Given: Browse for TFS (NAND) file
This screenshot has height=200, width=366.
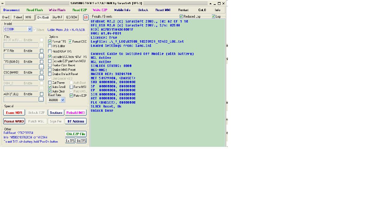Looking at the screenshot, I should (x=41, y=67).
